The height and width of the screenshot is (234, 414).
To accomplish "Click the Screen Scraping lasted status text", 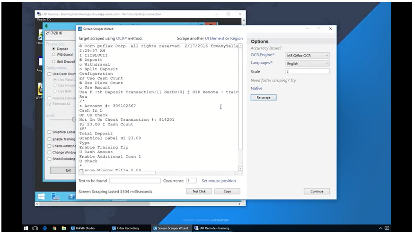I will (x=115, y=192).
